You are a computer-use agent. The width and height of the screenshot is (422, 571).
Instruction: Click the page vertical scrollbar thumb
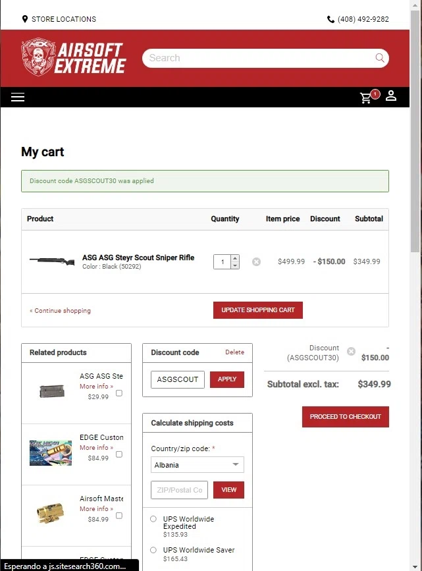pyautogui.click(x=415, y=131)
